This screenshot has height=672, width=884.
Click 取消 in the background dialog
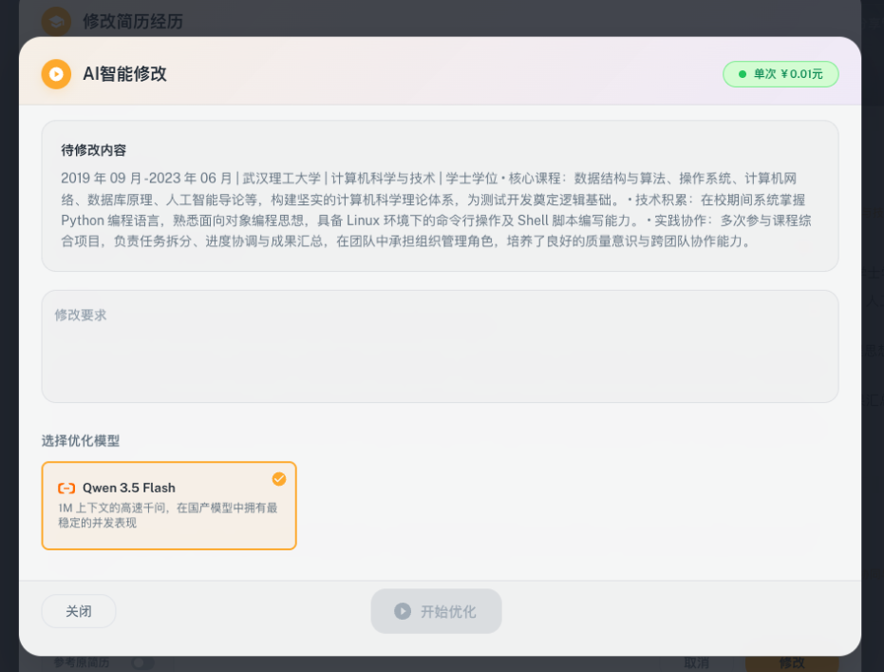click(x=696, y=663)
